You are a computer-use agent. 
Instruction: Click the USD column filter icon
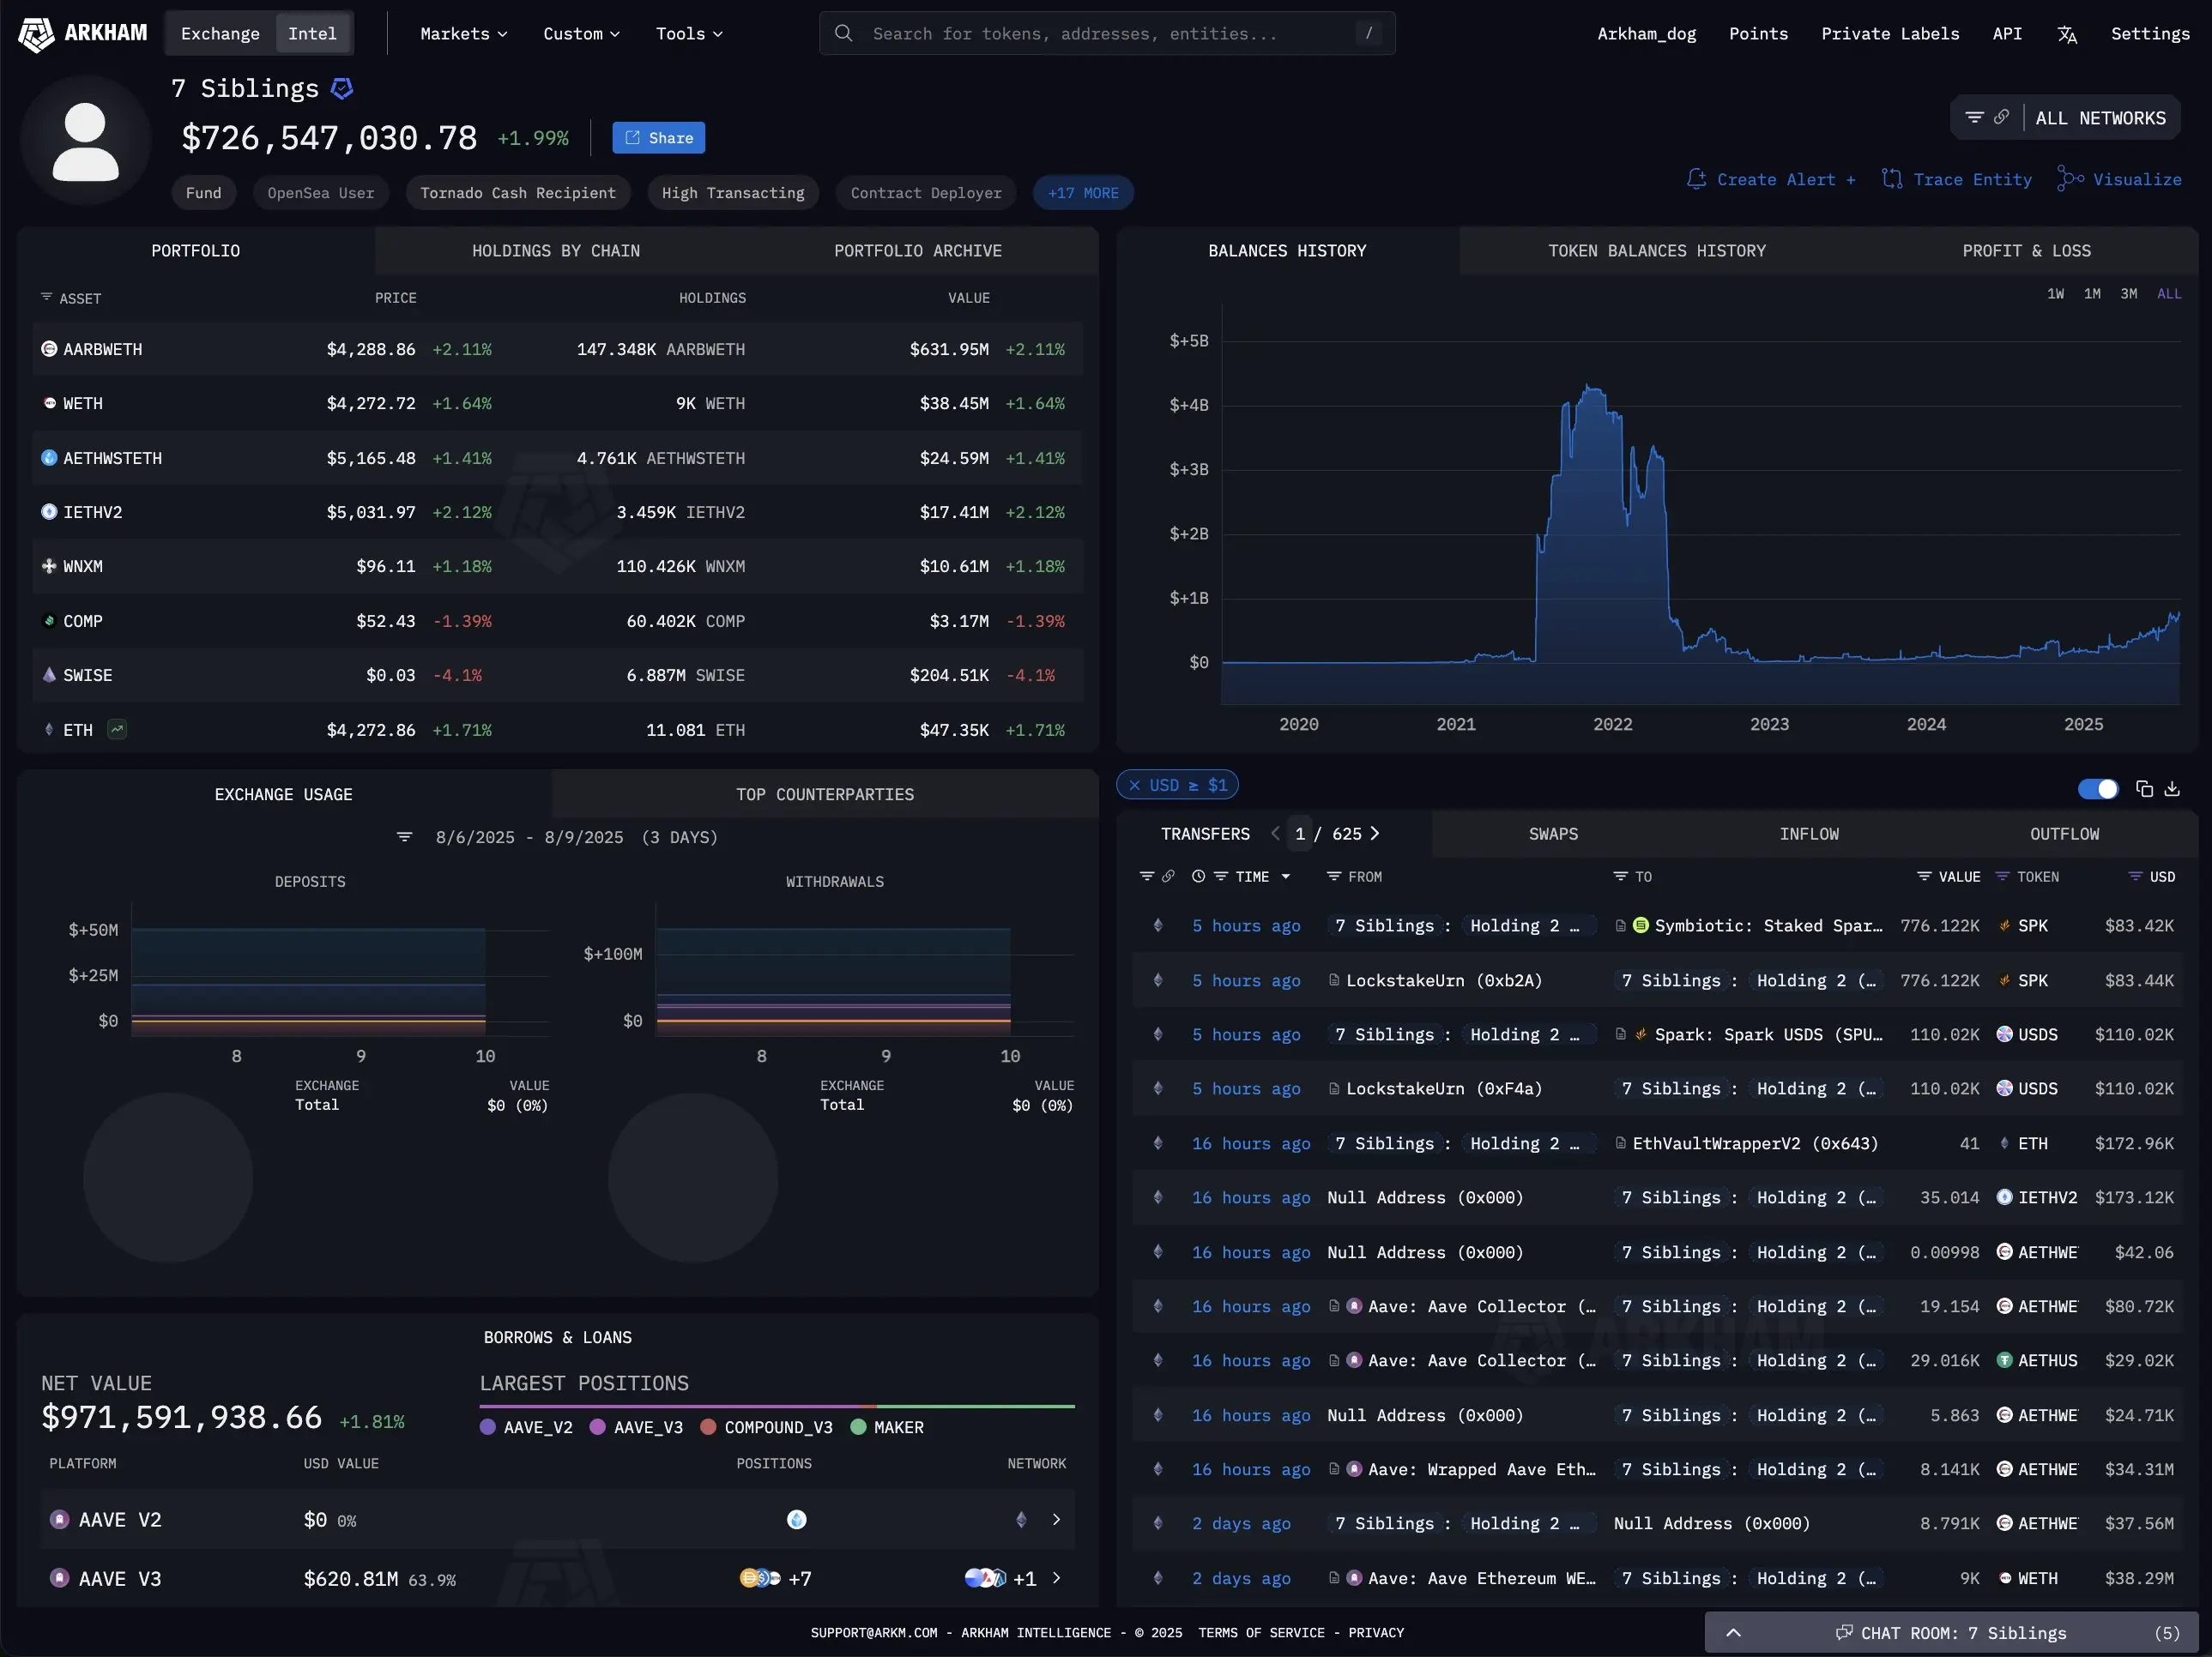2135,876
